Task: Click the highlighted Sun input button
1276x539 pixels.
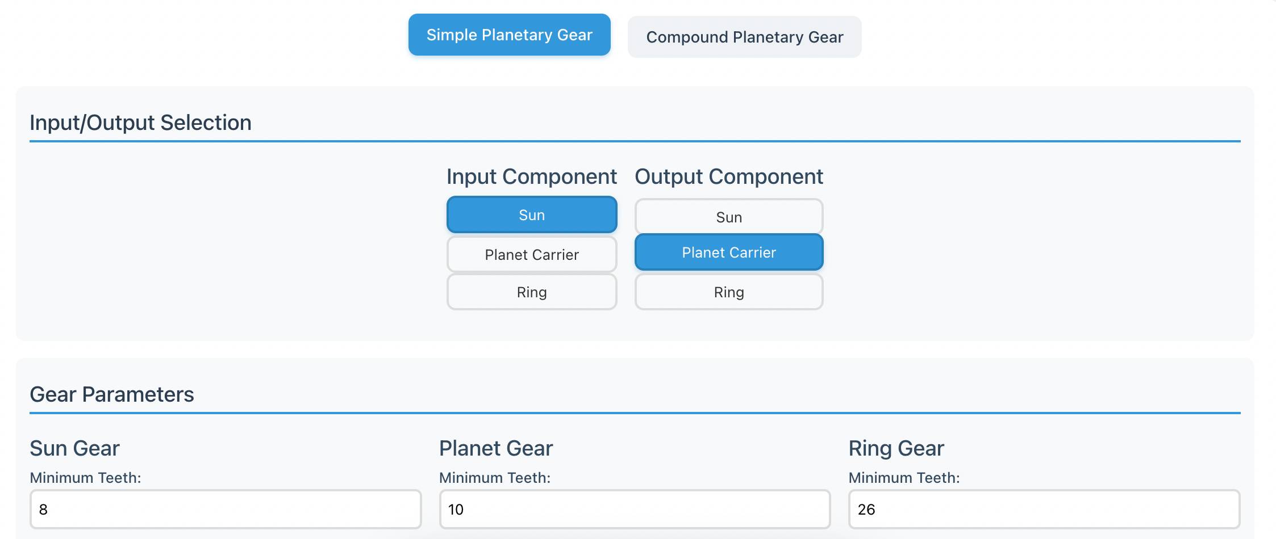Action: pos(532,214)
